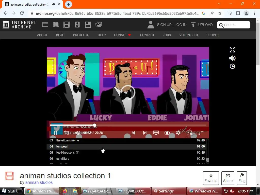Open the JOBS menu item
260x195 pixels.
(x=167, y=35)
